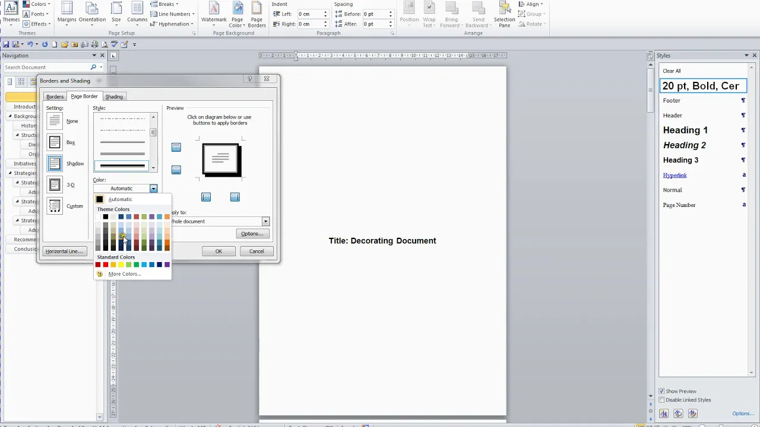Toggle the right border button in Preview
The width and height of the screenshot is (760, 427).
tap(235, 197)
